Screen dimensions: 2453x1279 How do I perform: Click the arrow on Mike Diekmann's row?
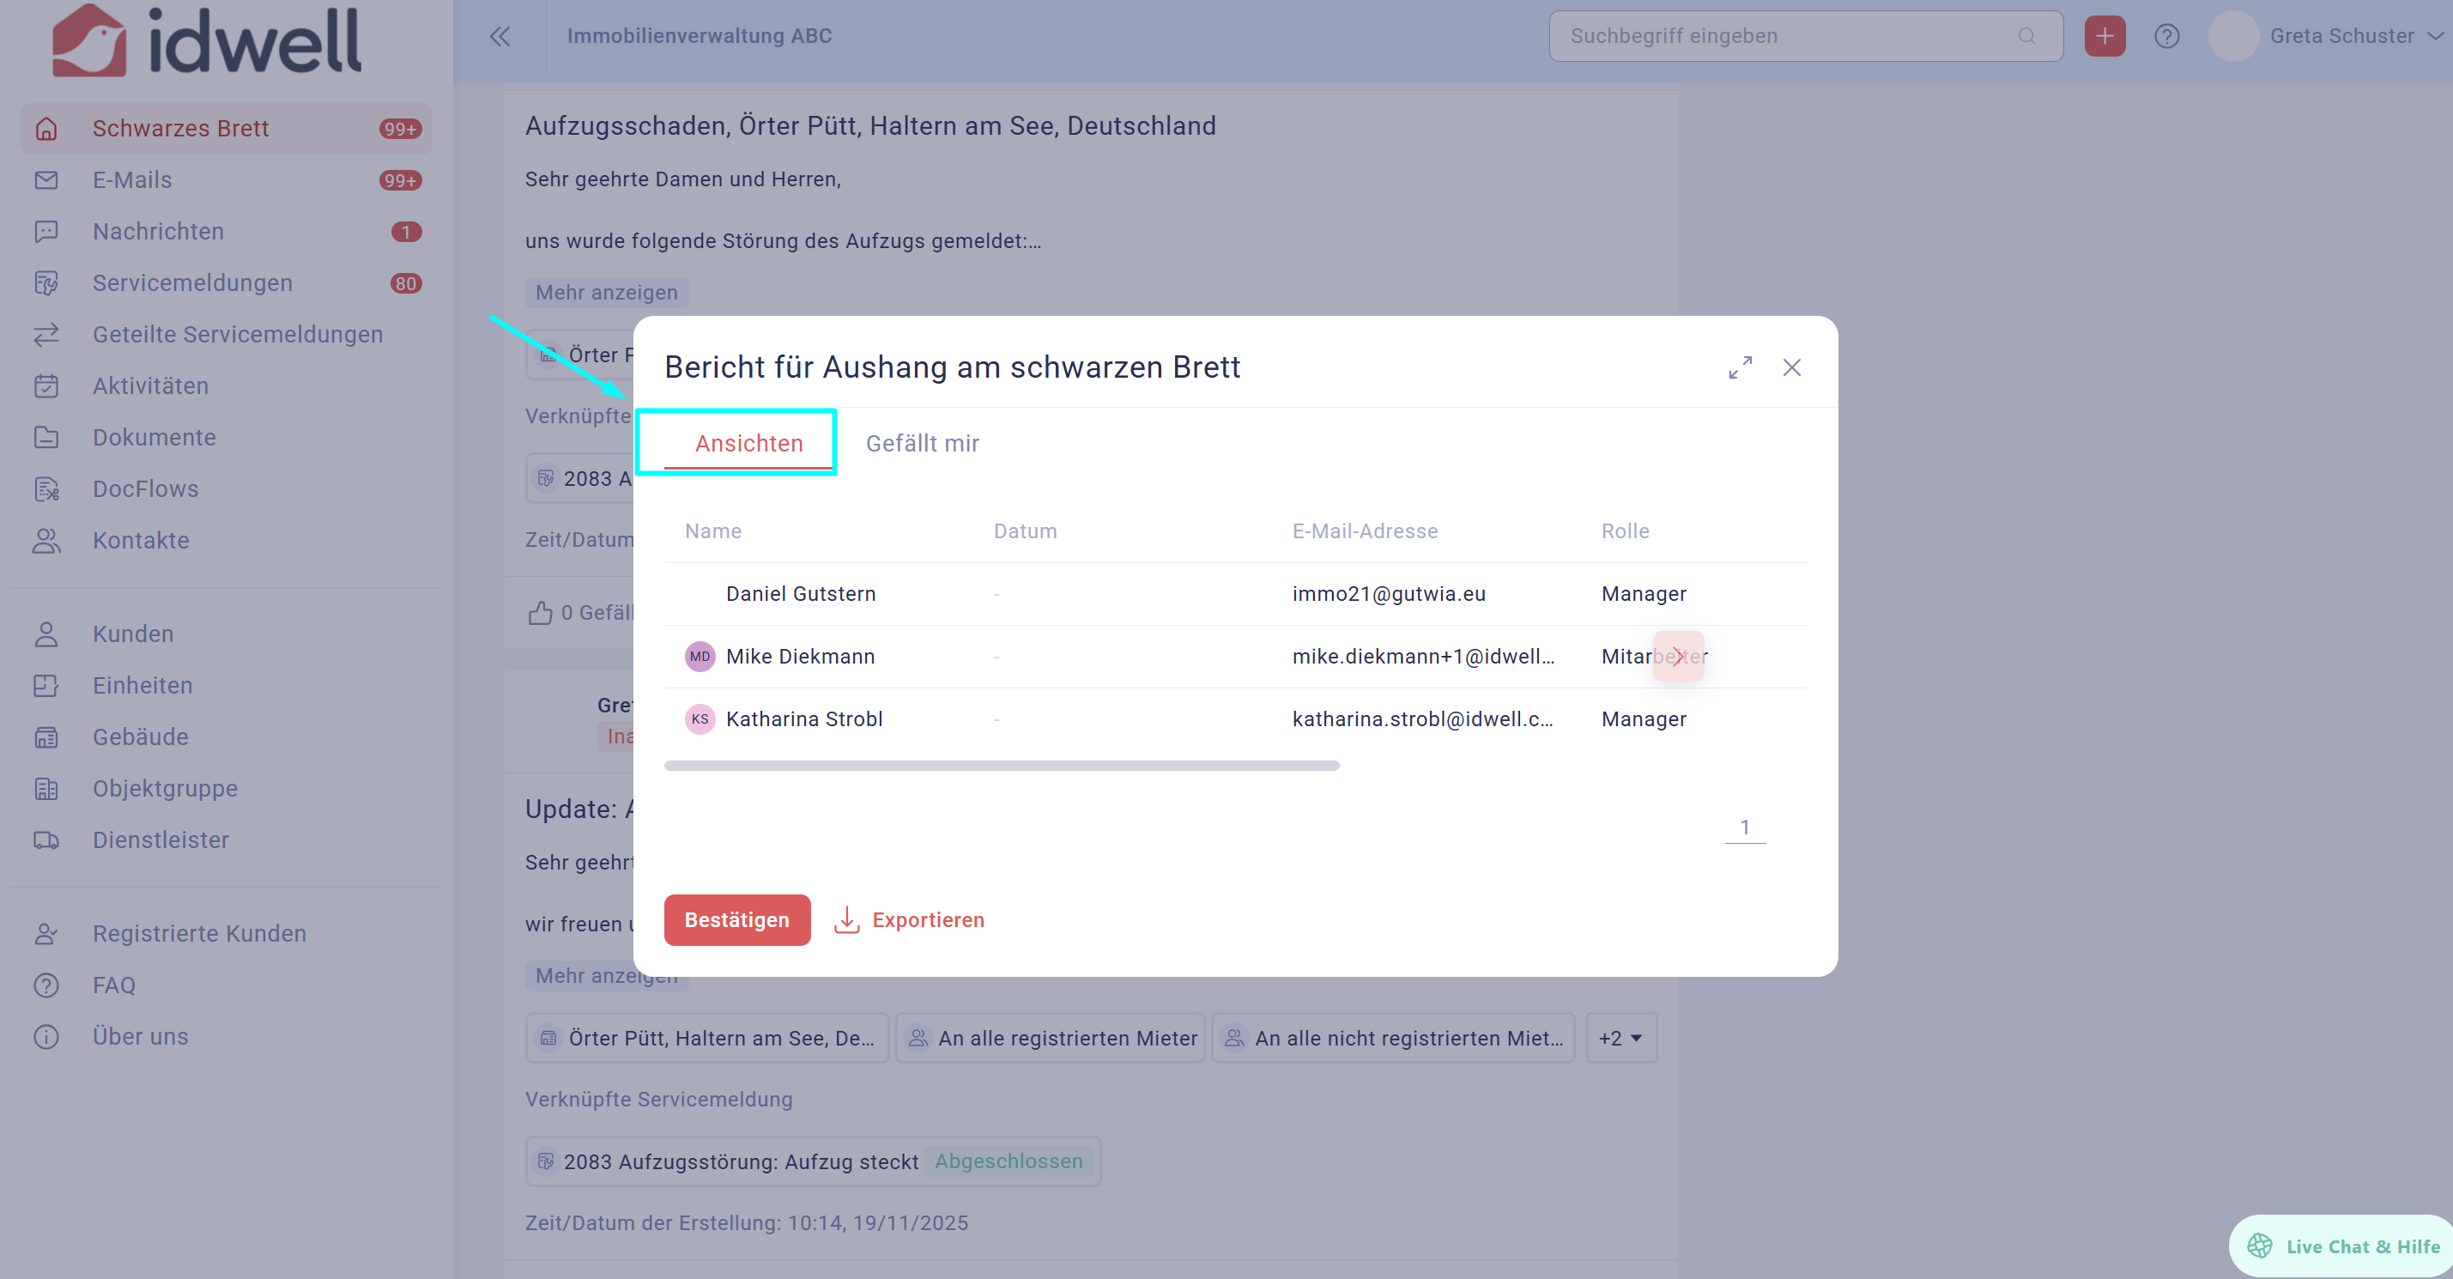coord(1678,656)
